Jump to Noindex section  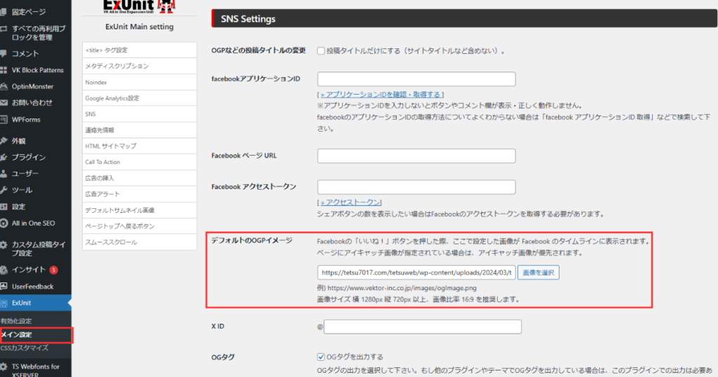pos(140,83)
